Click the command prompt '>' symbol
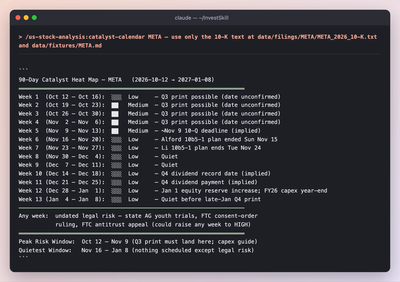 click(x=20, y=37)
